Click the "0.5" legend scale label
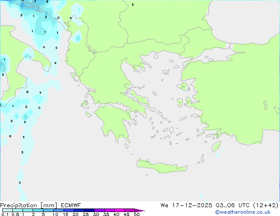280x216 pixels. tap(15, 214)
